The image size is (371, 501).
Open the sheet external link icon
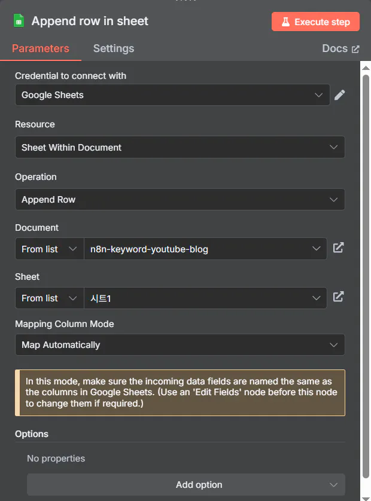pos(338,297)
